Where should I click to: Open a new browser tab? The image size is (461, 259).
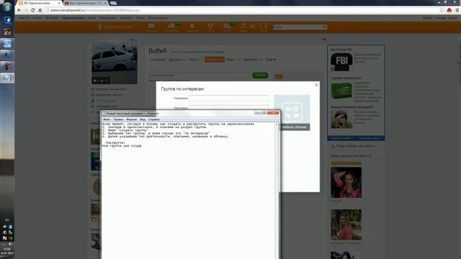(x=114, y=3)
